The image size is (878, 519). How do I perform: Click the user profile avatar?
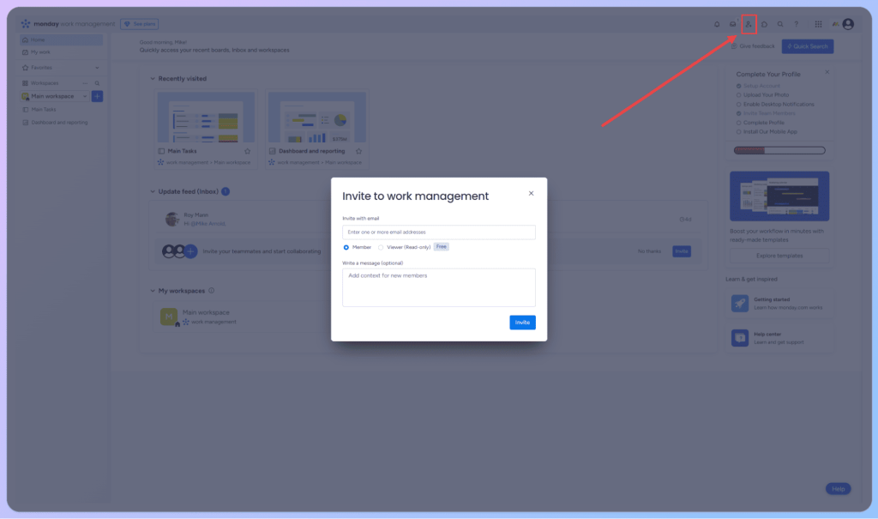(x=848, y=24)
